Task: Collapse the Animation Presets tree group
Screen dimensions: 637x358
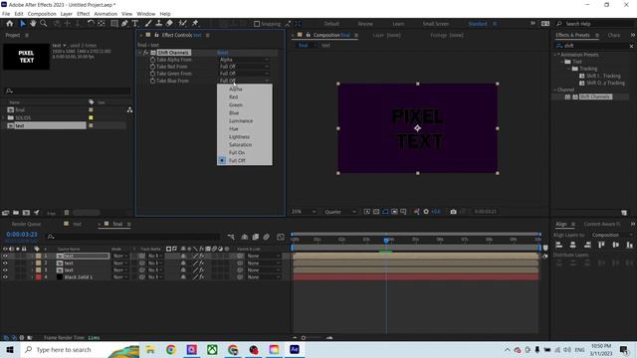Action: click(555, 55)
